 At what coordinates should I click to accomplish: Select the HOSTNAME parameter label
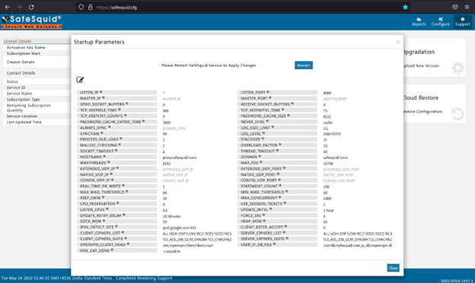click(91, 157)
